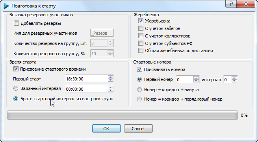Image resolution: width=258 pixels, height=142 pixels.
Task: Decrease the Заданный интервал value
Action: coord(111,91)
